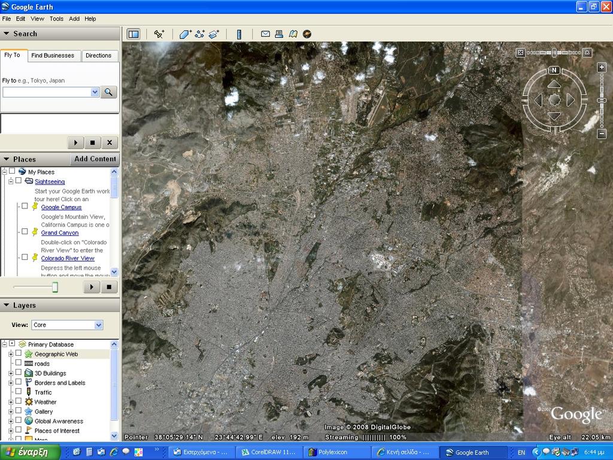Open the View Core dropdown
The image size is (613, 460).
(99, 325)
